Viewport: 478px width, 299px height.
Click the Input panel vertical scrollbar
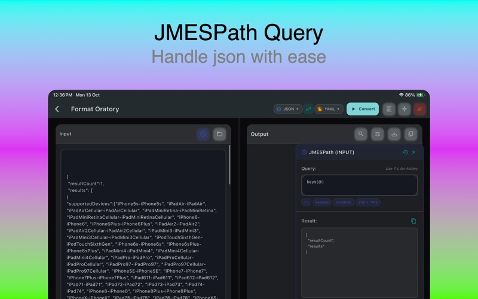pyautogui.click(x=229, y=165)
